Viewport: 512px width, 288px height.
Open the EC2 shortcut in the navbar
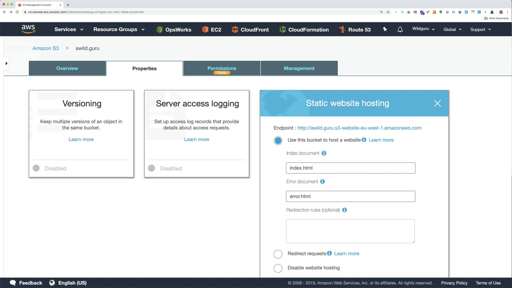tap(212, 30)
